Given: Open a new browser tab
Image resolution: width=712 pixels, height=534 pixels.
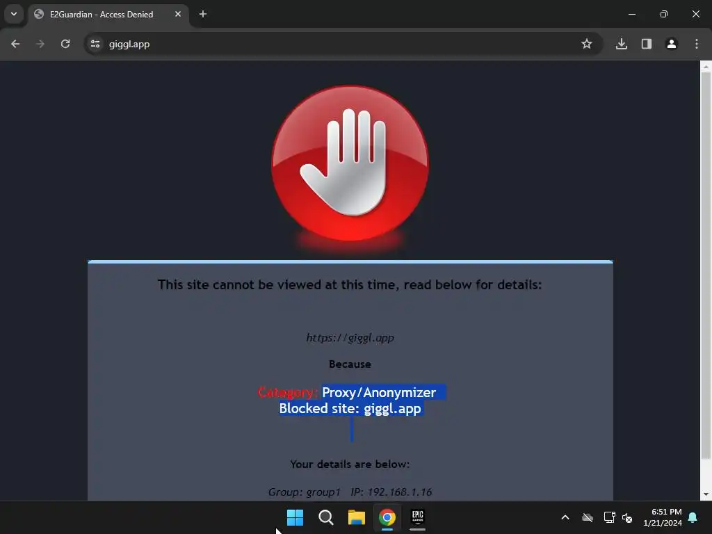Looking at the screenshot, I should (x=203, y=14).
